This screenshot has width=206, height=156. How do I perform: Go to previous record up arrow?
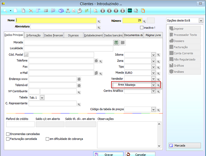109,11
